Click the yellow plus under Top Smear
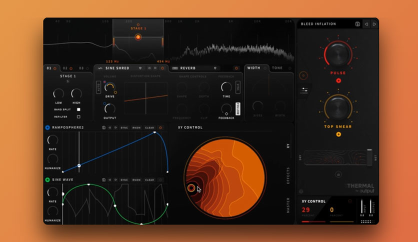Viewport: 418px width, 242px height. pyautogui.click(x=338, y=134)
